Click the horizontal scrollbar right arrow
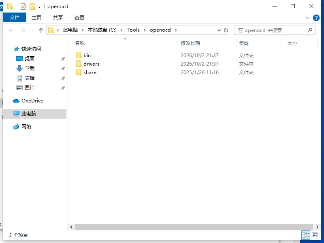 pos(318,227)
